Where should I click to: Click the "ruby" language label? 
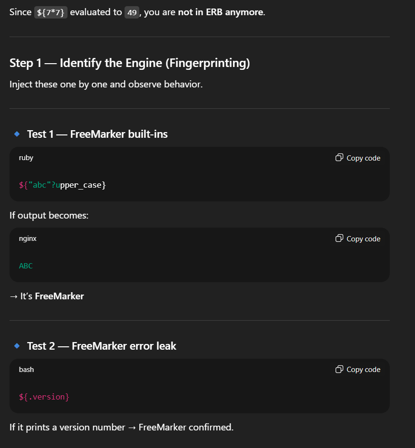pos(26,158)
